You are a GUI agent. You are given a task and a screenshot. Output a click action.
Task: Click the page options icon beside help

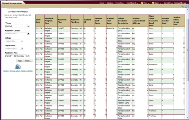pos(183,6)
